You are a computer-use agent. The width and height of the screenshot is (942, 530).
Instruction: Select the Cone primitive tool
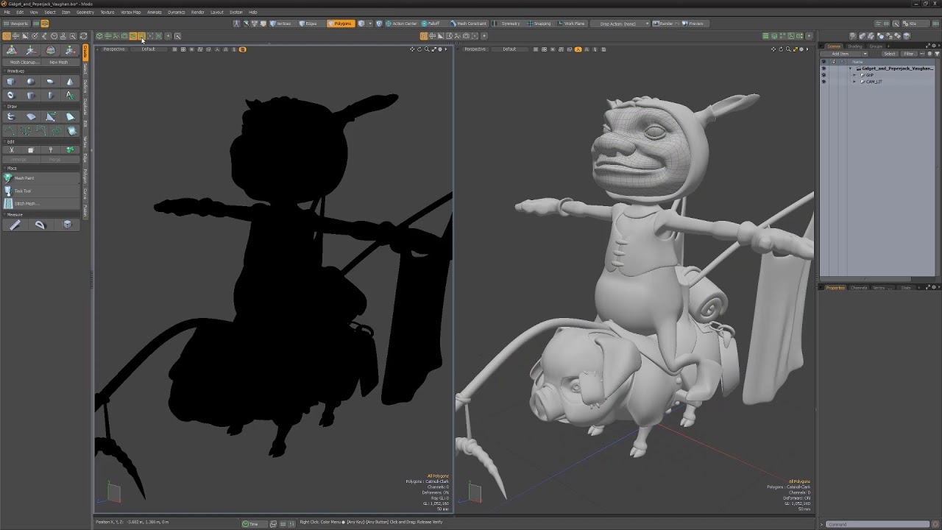pyautogui.click(x=70, y=82)
